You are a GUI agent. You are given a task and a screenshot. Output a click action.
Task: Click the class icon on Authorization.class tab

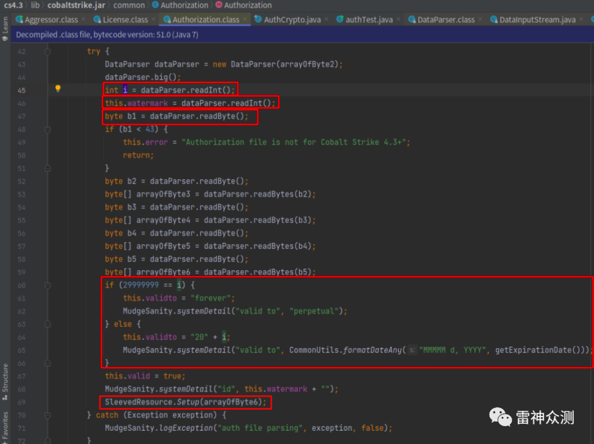point(167,19)
